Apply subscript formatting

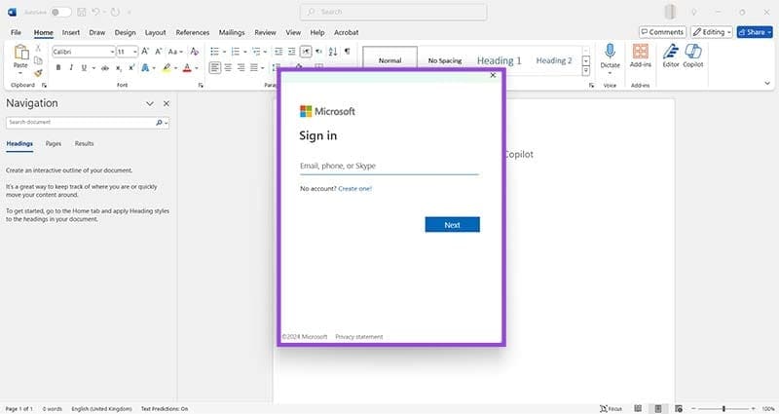click(119, 68)
